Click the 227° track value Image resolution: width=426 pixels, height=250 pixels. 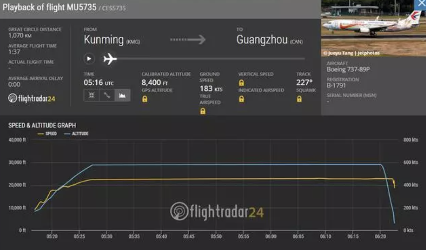tap(304, 82)
